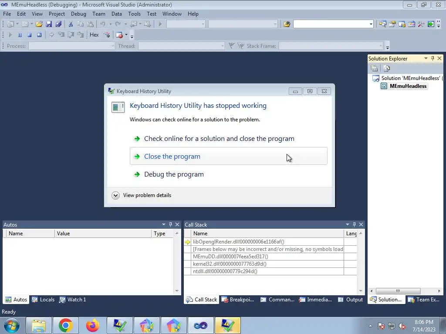Click the Restart debugging icon
Screen dimensions: 446x334
point(39,35)
